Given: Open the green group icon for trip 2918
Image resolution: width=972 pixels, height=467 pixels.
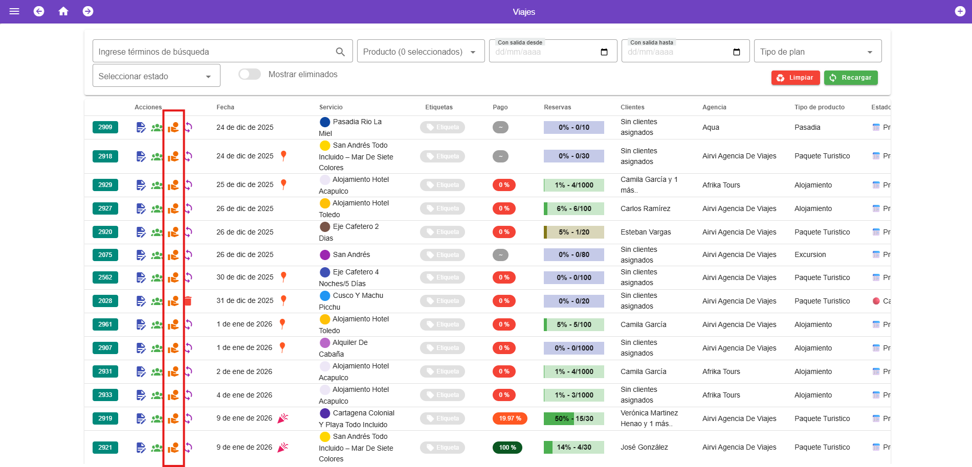Looking at the screenshot, I should point(157,156).
